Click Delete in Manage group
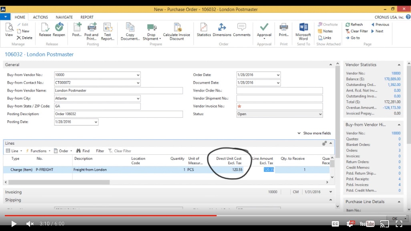 [x=25, y=38]
